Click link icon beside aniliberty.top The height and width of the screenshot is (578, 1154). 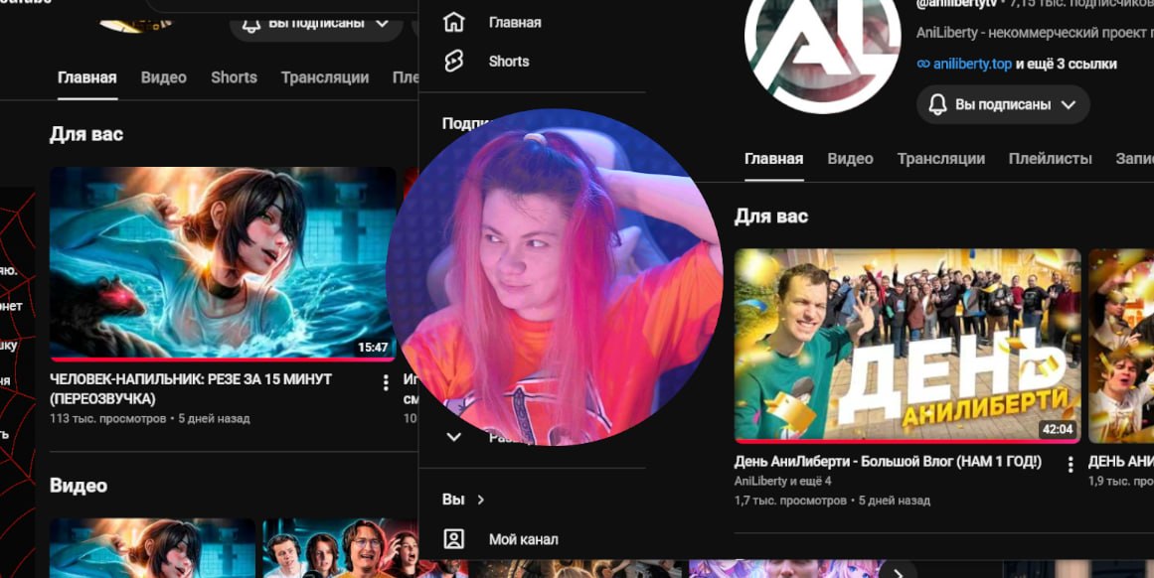click(923, 64)
